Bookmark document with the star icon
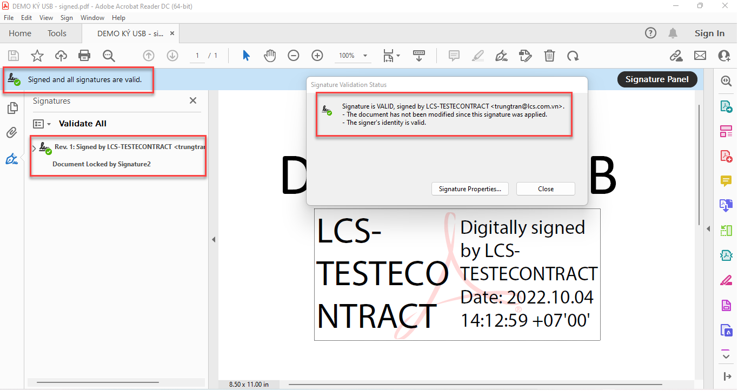 pos(37,56)
